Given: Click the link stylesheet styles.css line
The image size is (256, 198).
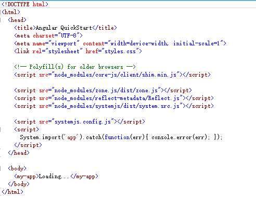Looking at the screenshot, I should coord(78,51).
